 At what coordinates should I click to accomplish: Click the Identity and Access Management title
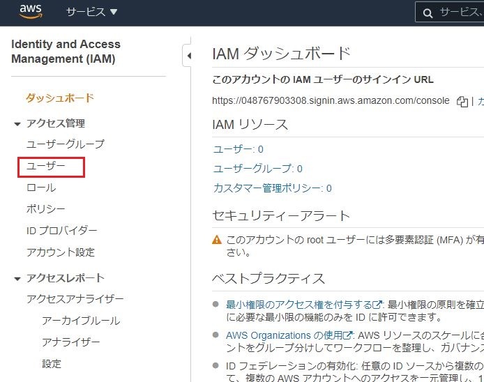click(66, 52)
